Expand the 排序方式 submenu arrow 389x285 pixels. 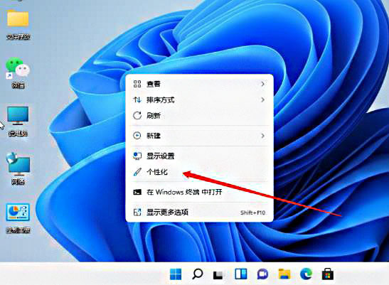[x=262, y=100]
